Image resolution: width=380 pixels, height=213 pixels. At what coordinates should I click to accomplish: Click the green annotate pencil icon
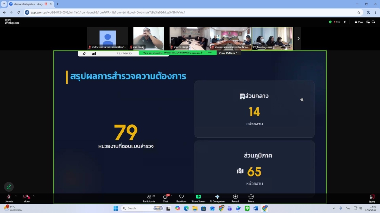(9, 186)
